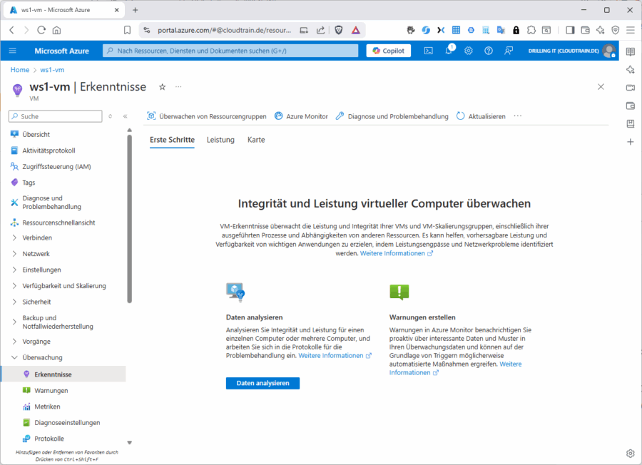Open the browser extensions puzzle icon

pos(531,30)
